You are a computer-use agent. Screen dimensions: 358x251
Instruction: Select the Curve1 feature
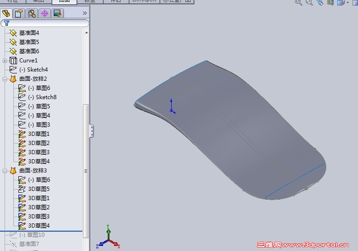pos(28,61)
